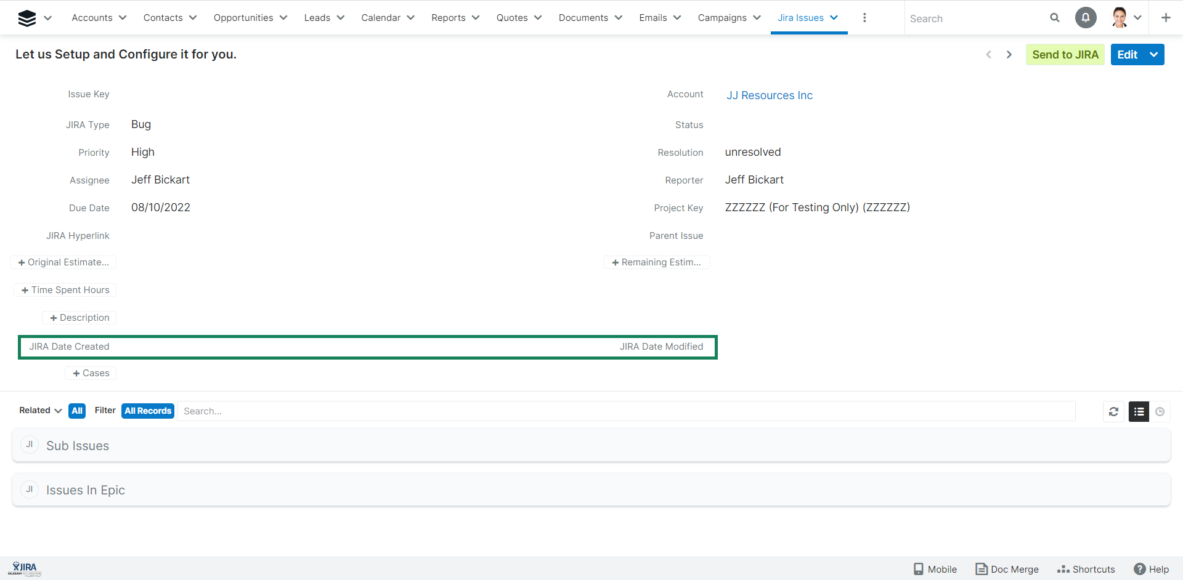This screenshot has width=1183, height=580.
Task: Open the JJ Resources Inc account link
Action: [x=769, y=95]
